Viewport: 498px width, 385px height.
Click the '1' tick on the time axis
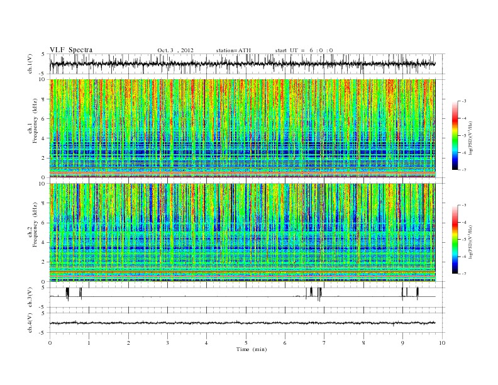coord(89,343)
